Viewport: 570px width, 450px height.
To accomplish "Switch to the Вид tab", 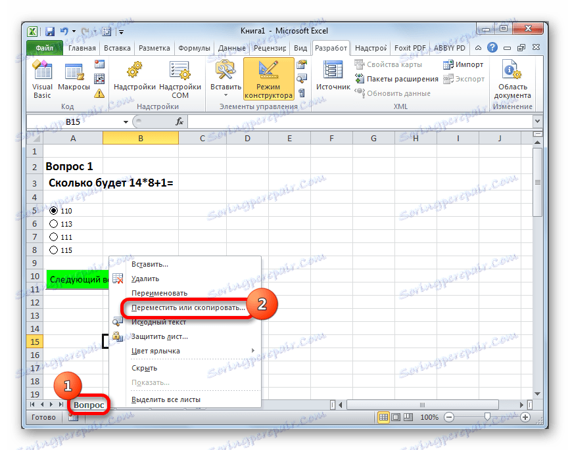I will [300, 48].
